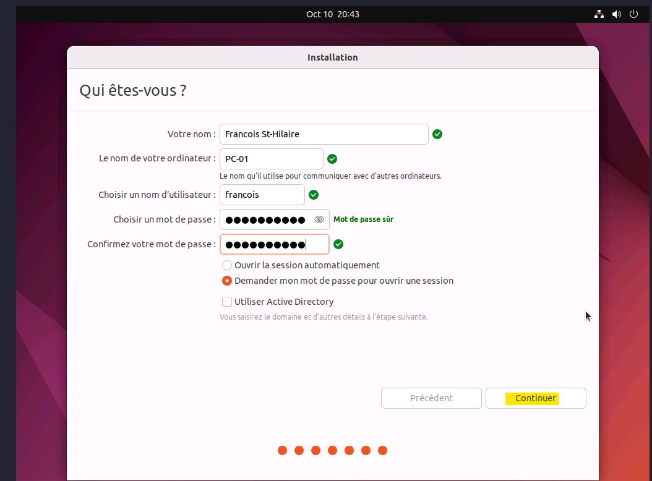Click green checkmark next to Votre nom
Viewport: 652px width, 481px height.
tap(437, 134)
